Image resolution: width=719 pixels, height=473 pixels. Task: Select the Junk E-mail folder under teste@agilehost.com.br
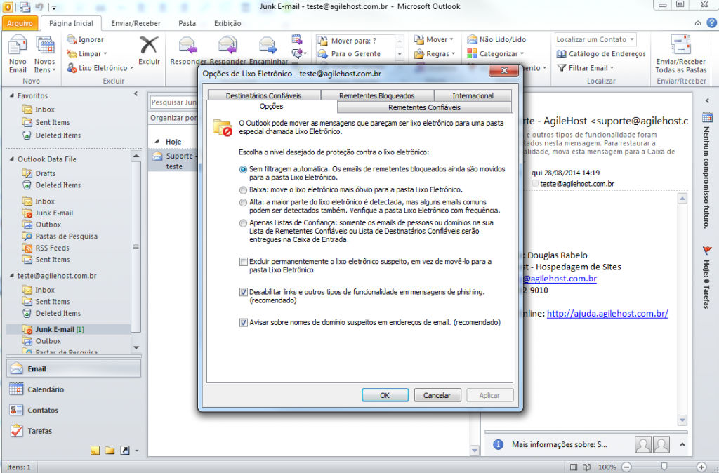click(69, 329)
